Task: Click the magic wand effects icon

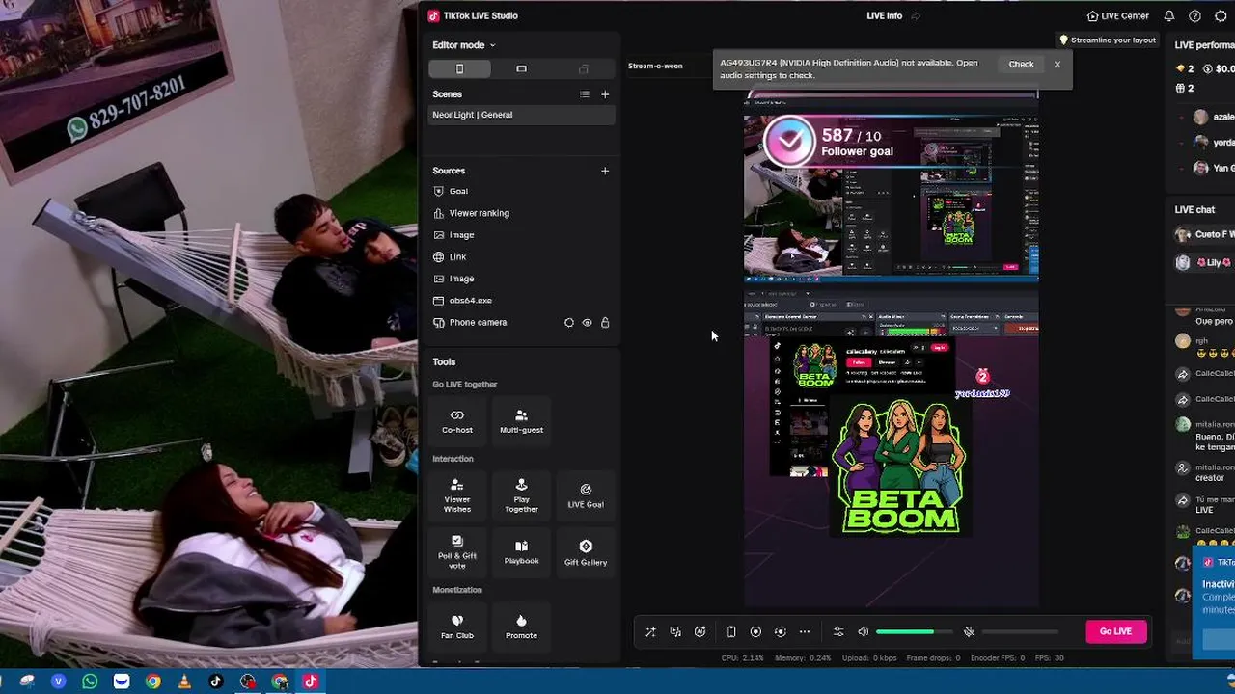Action: (x=650, y=632)
